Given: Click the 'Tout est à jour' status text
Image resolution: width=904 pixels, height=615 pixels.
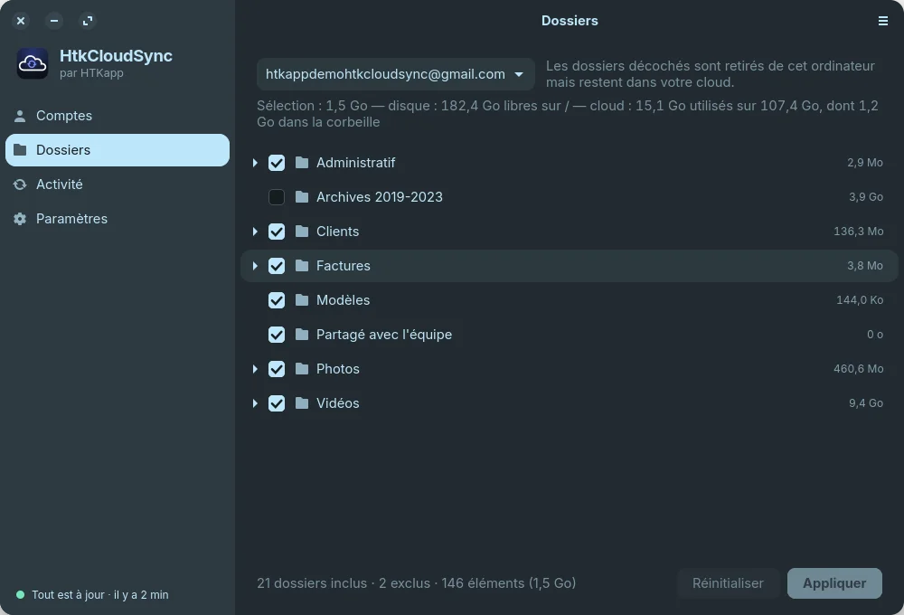Looking at the screenshot, I should 100,595.
